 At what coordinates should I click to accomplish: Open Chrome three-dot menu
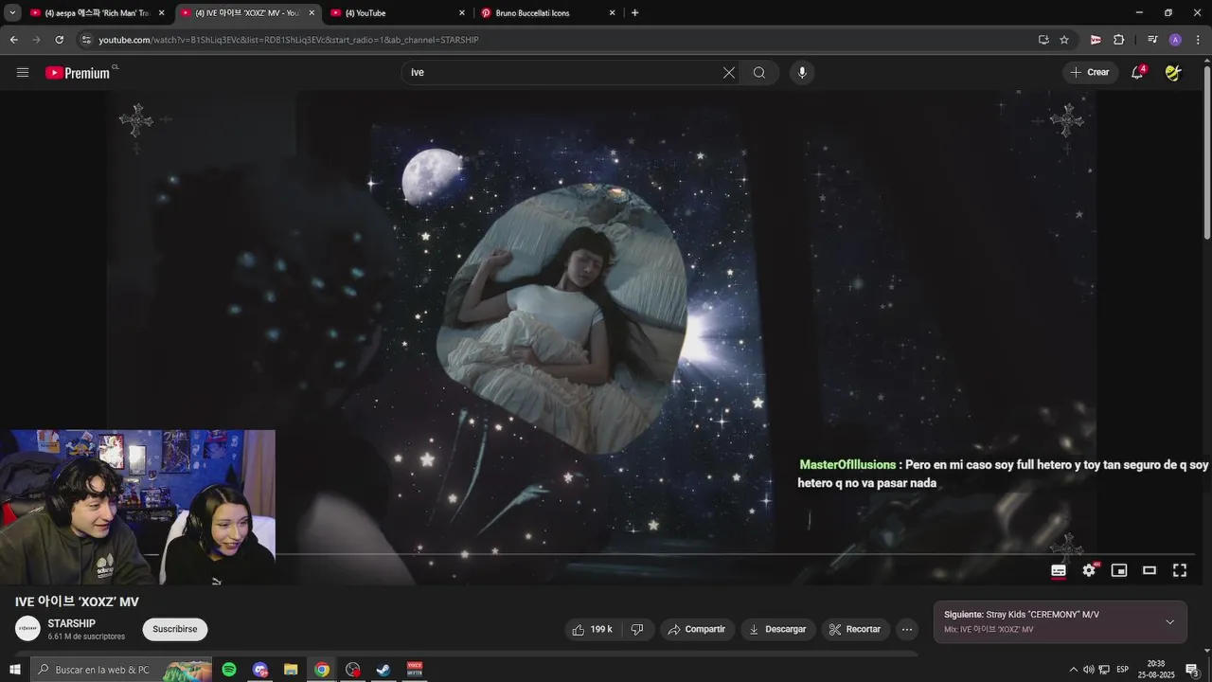pos(1198,40)
